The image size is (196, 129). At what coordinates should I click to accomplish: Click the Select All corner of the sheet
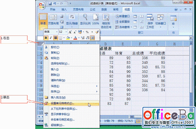pyautogui.click(x=41, y=44)
